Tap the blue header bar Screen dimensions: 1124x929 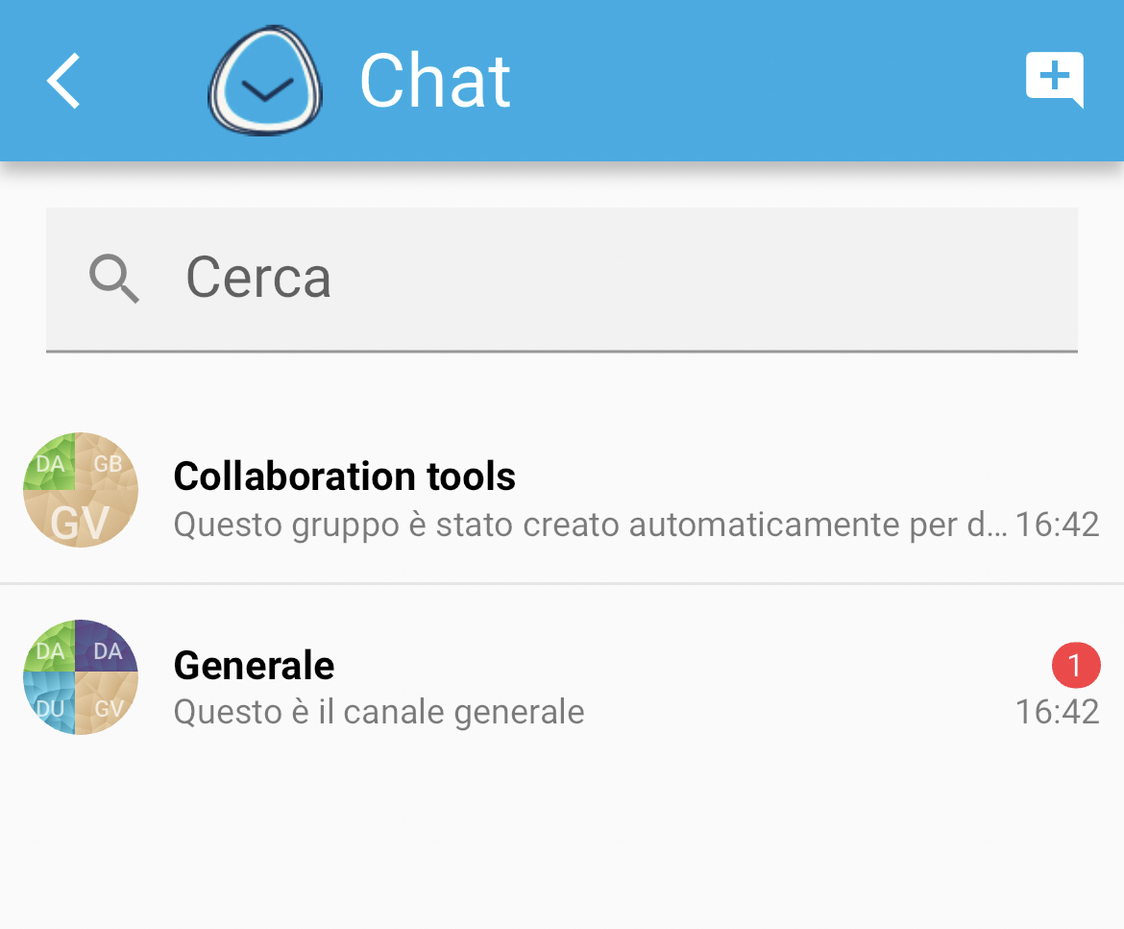coord(672,81)
